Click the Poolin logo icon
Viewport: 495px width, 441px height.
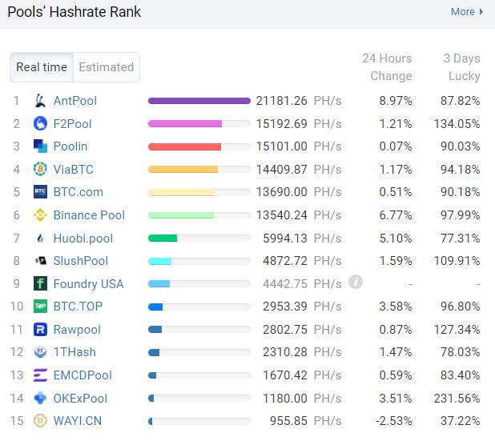click(40, 146)
